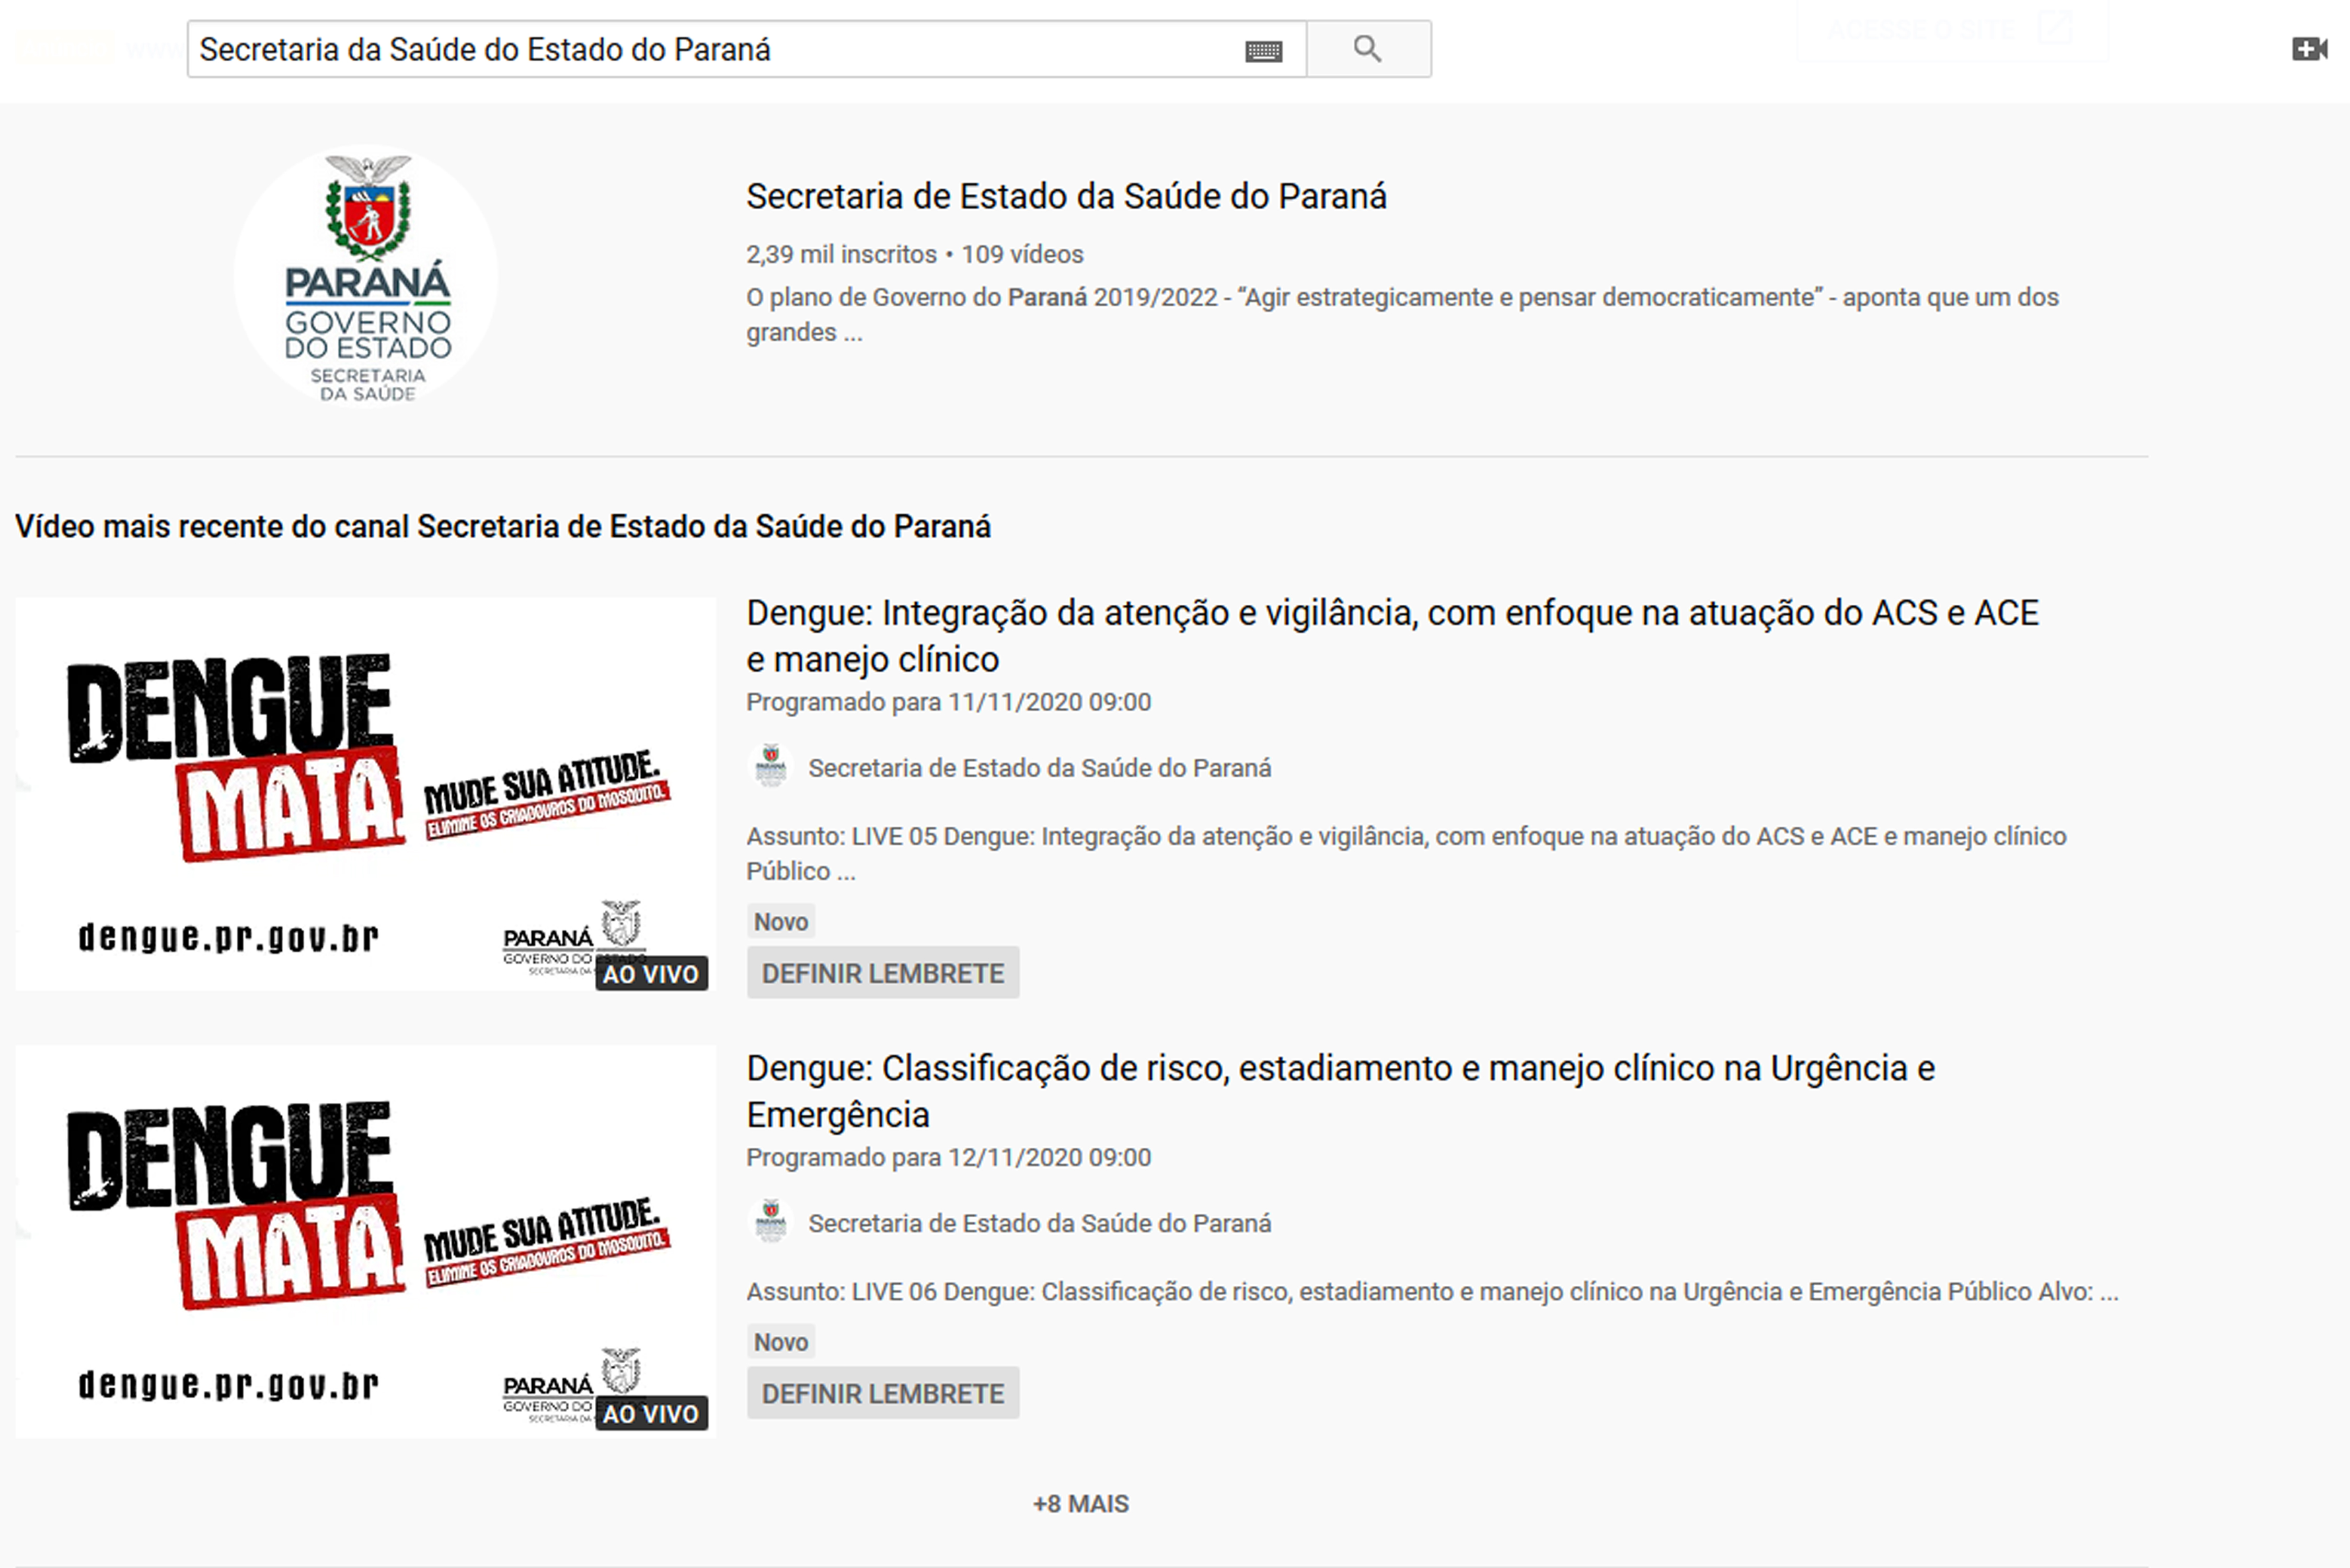Click the create video camera icon
Screen dimensions: 2350x1568
[2309, 49]
